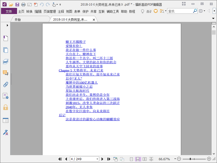Open the Comments panel in the sidebar
This screenshot has width=217, height=163.
[6, 73]
